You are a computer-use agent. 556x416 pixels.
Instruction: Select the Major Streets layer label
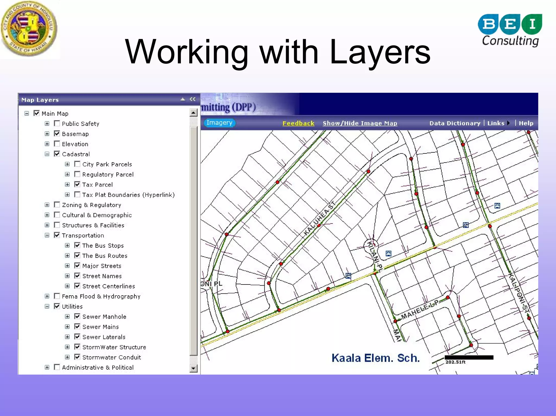tap(102, 266)
